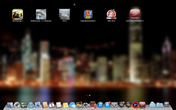Click the Launchpad rocket icon in Dock
This screenshot has width=176, height=110.
click(x=17, y=105)
